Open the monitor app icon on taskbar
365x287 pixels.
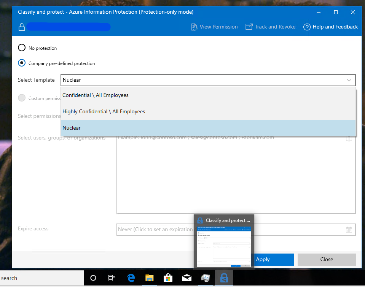205,278
